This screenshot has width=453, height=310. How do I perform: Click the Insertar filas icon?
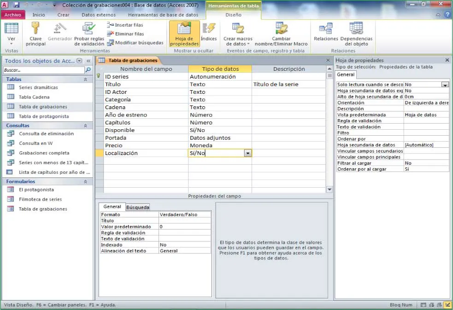111,25
